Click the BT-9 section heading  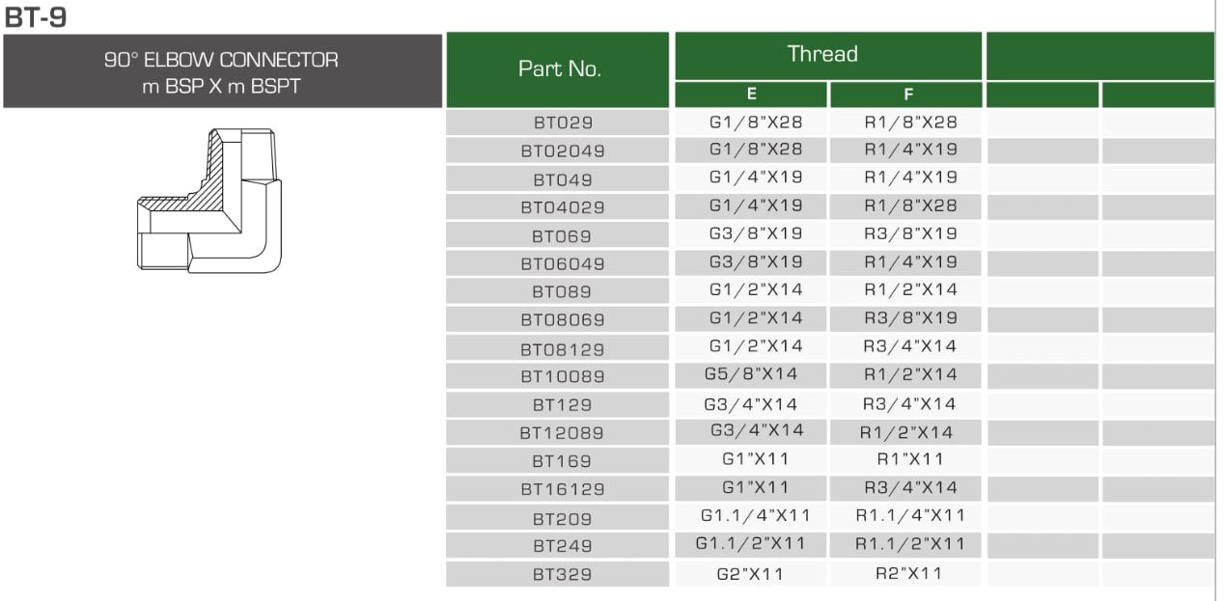click(35, 16)
